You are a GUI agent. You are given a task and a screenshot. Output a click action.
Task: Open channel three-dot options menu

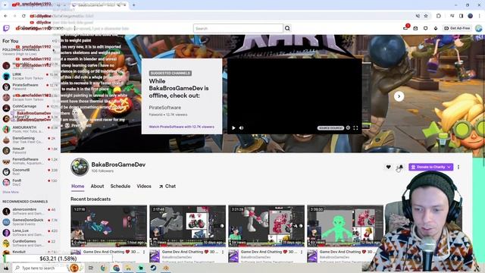click(x=458, y=167)
